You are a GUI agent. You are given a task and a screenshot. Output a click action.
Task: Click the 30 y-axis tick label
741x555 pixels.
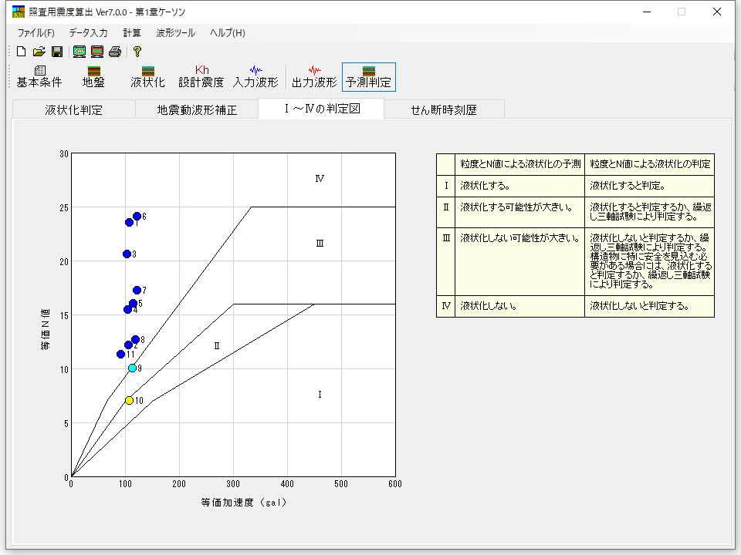pyautogui.click(x=64, y=154)
